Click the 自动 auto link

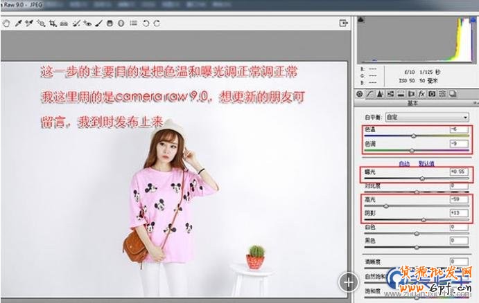(x=404, y=163)
